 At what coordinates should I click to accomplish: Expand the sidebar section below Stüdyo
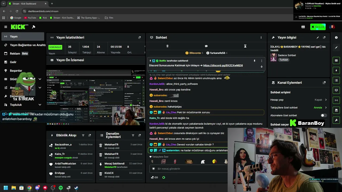pyautogui.click(x=40, y=88)
